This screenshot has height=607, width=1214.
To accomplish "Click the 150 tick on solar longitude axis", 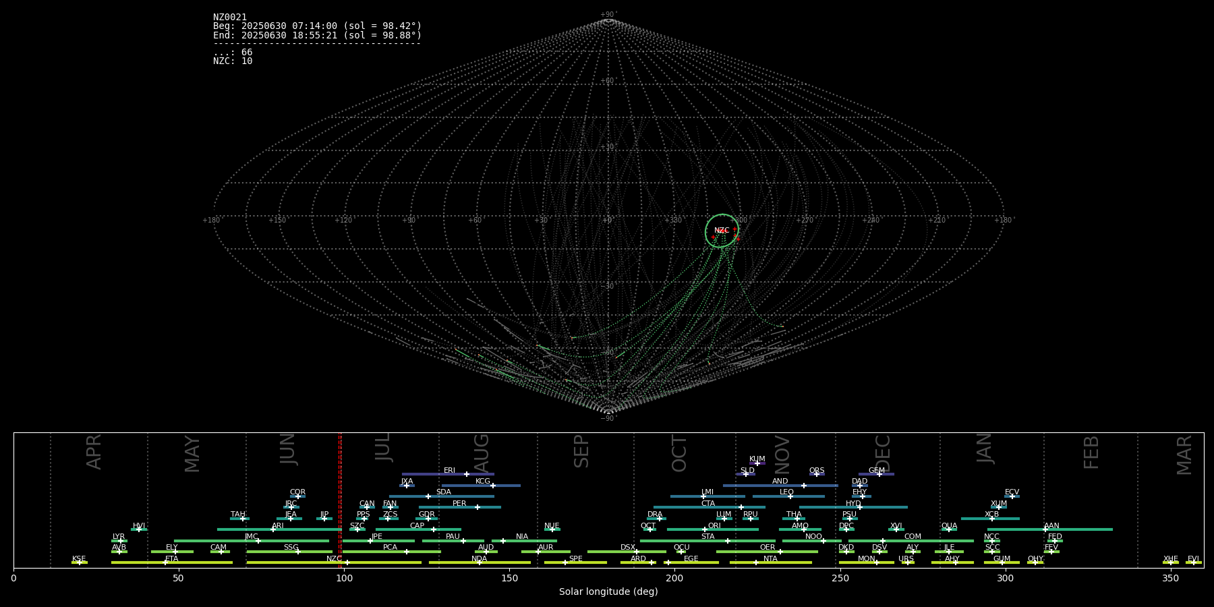I will [509, 578].
